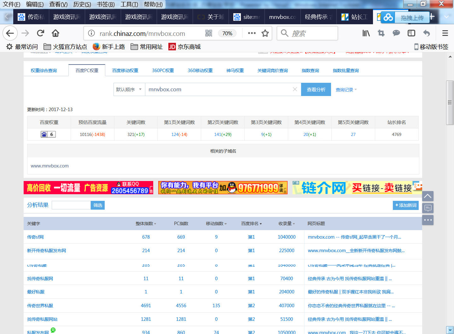Screen dimensions: 454x334
Task: Bookmark this page with the star
Action: click(265, 33)
